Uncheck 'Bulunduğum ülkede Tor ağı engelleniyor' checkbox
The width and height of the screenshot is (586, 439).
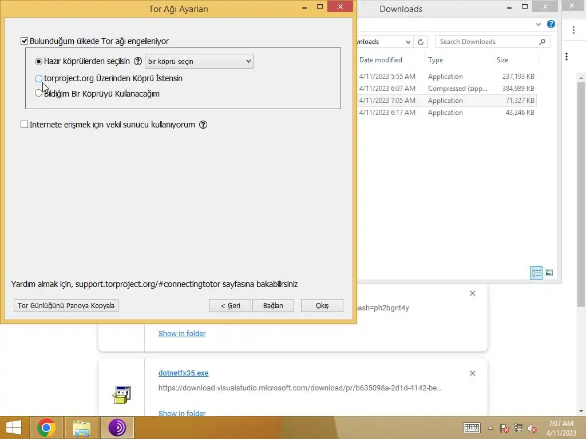(x=24, y=41)
